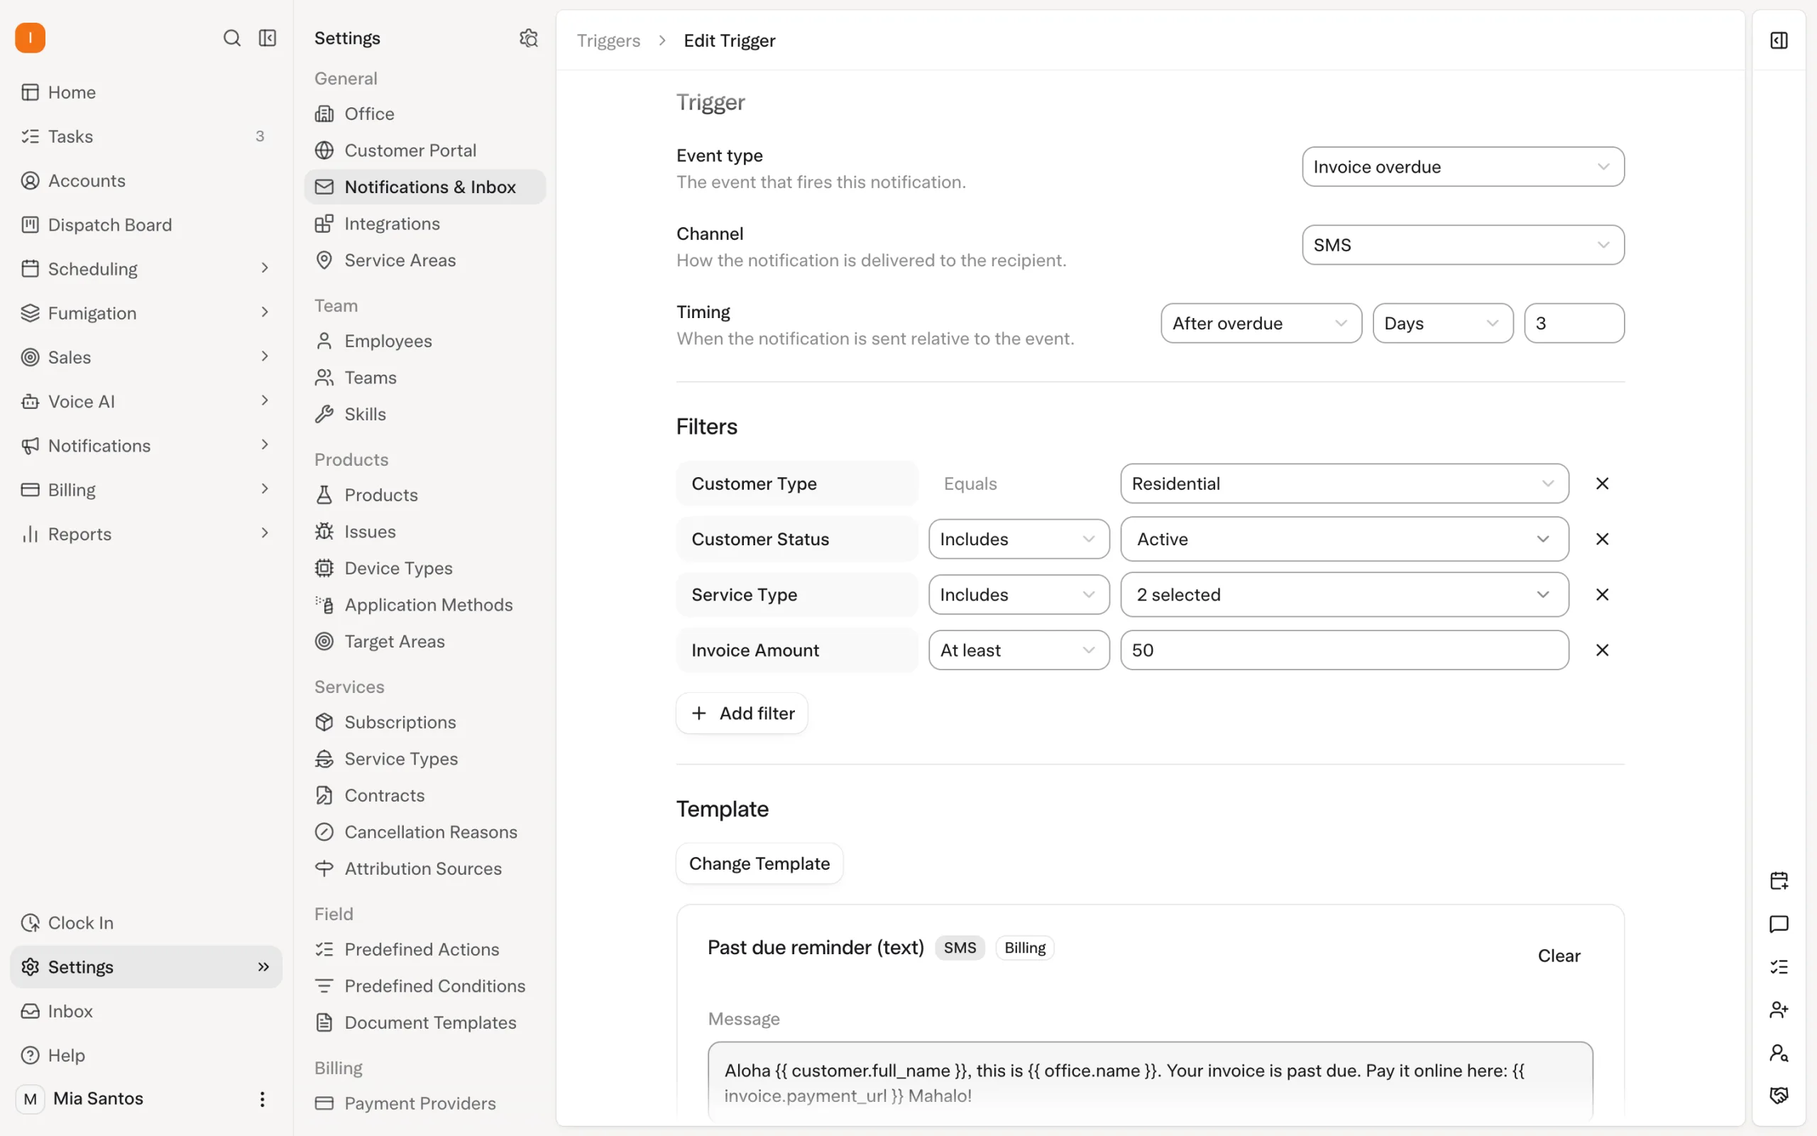The image size is (1817, 1136).
Task: Click the timing value field showing 3
Action: click(x=1574, y=324)
